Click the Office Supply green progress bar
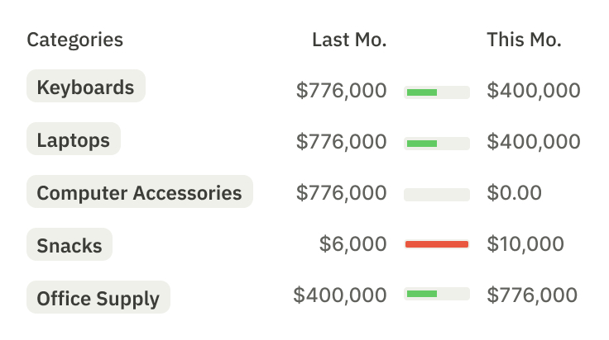609x340 pixels. coord(437,294)
